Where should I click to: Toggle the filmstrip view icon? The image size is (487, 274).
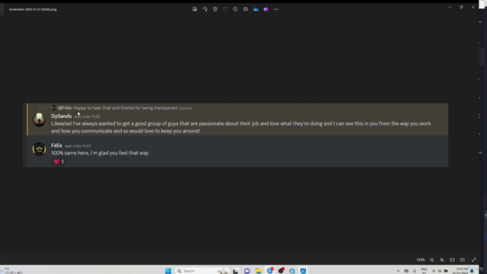pos(463,260)
